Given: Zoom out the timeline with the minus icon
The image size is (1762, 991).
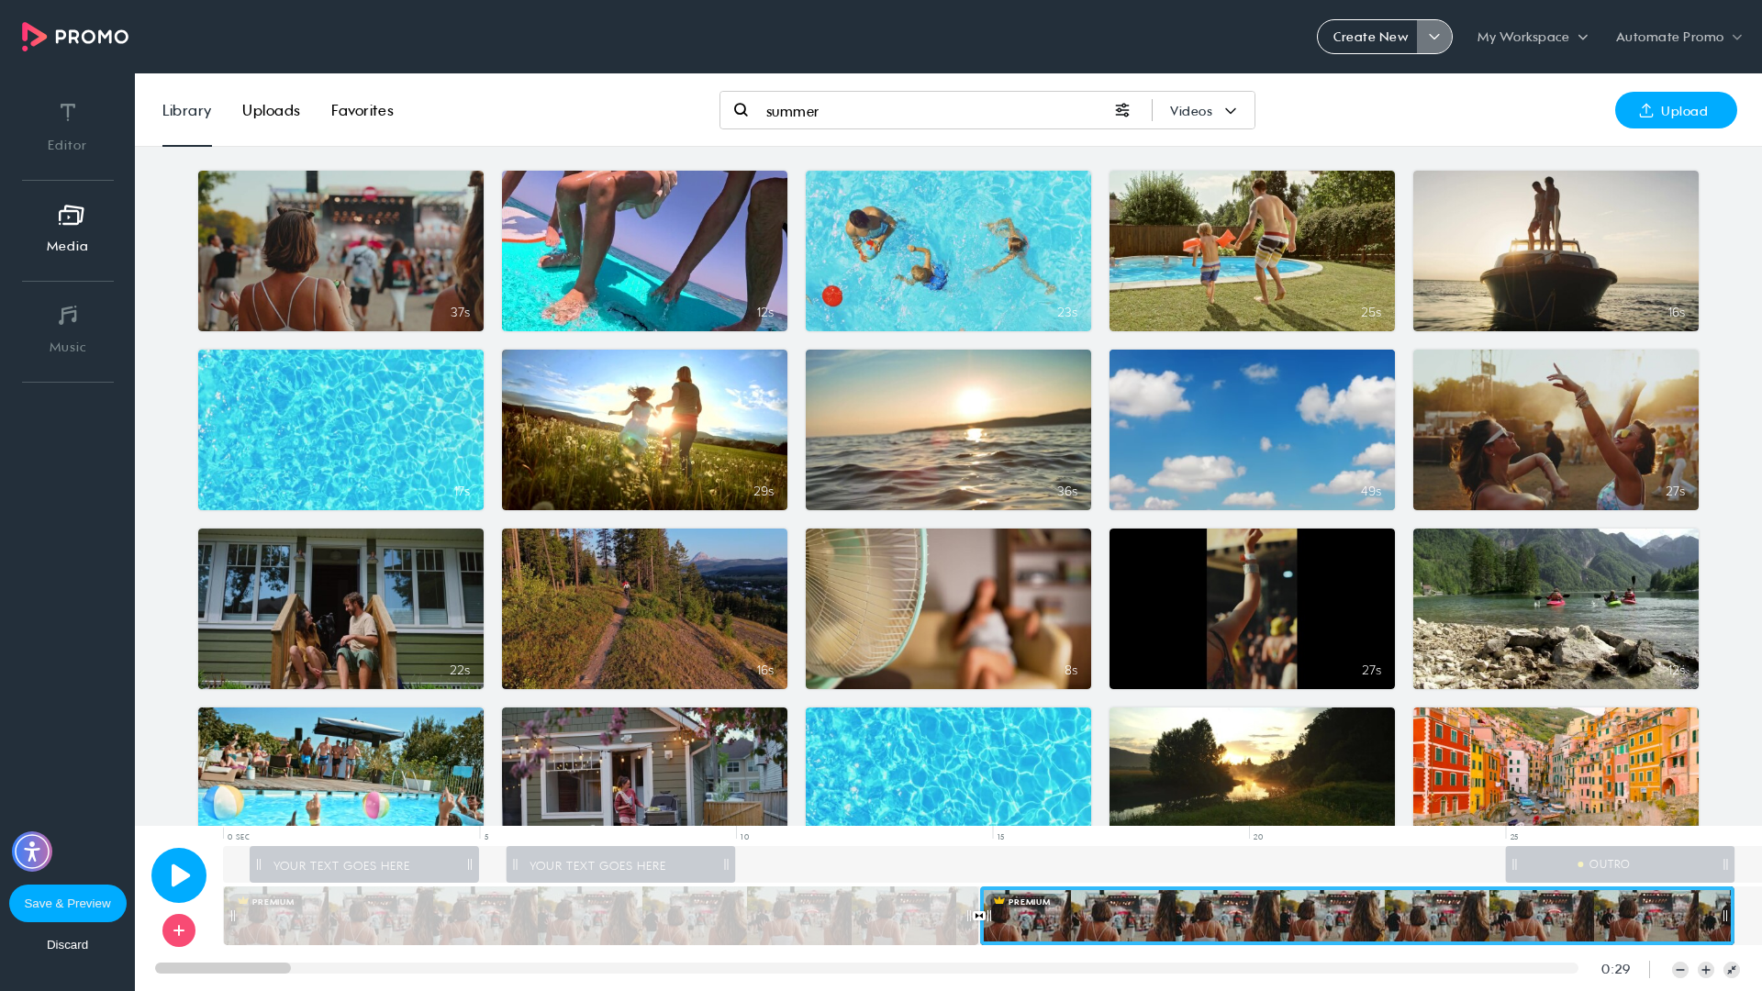Looking at the screenshot, I should (1680, 970).
